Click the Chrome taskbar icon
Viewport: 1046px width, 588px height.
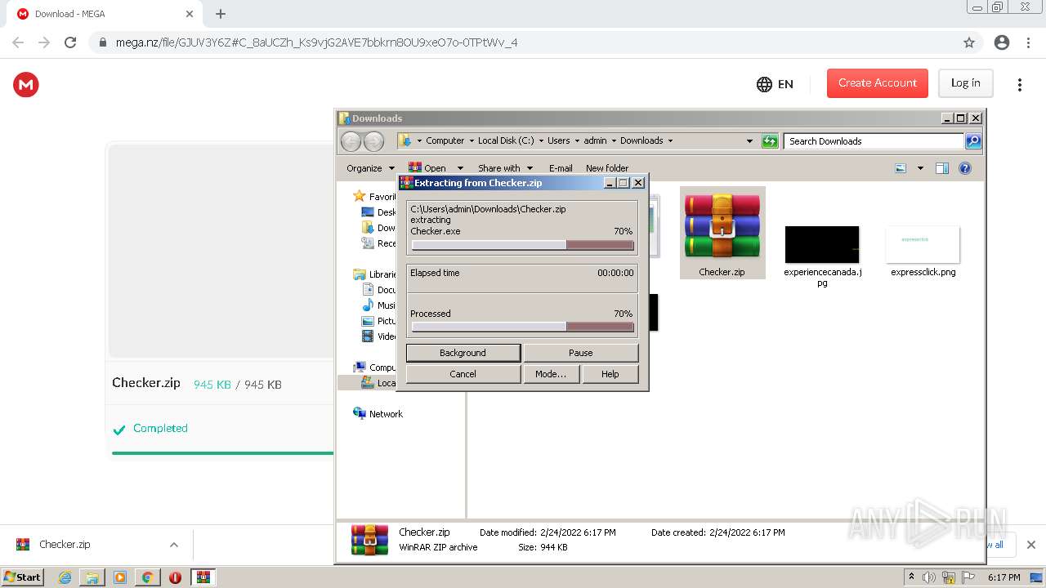point(147,577)
